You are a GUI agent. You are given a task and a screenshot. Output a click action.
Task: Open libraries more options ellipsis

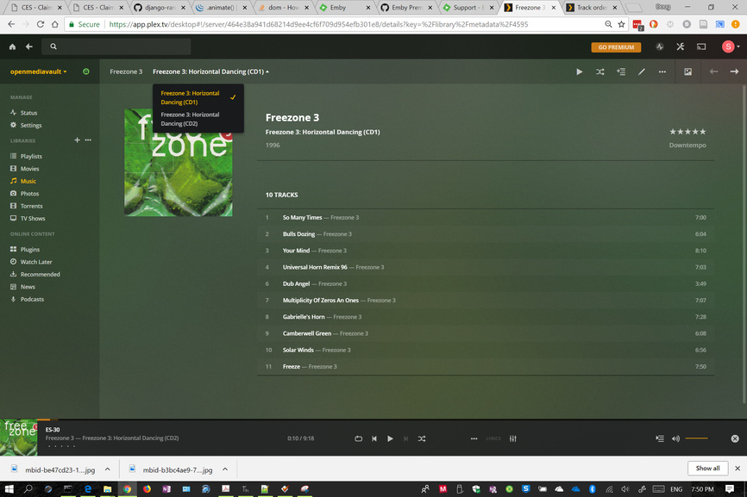pyautogui.click(x=88, y=140)
